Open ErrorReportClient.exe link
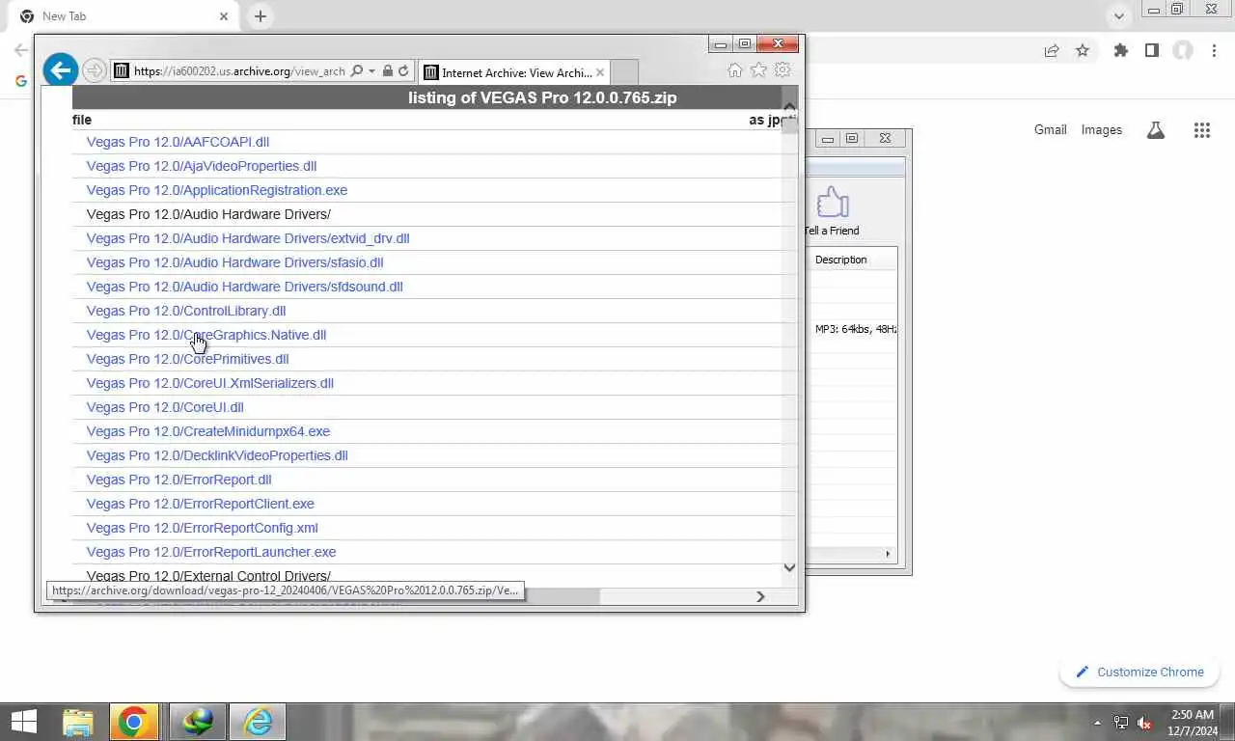Viewport: 1235px width, 741px height. (201, 504)
